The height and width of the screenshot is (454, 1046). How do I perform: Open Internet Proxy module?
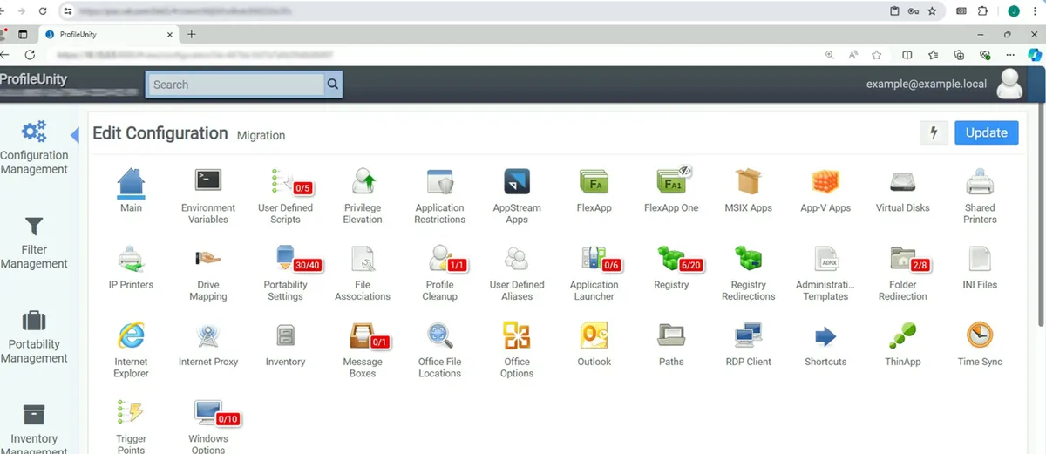click(208, 344)
